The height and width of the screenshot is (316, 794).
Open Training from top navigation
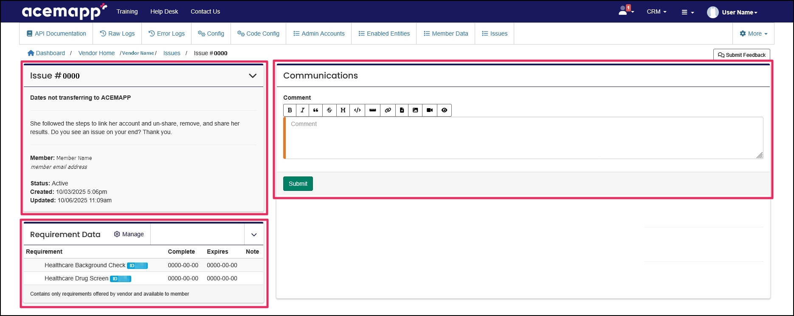point(127,11)
